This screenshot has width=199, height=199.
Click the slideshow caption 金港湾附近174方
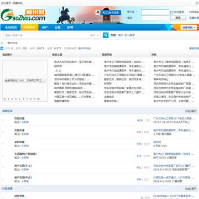click(25, 81)
